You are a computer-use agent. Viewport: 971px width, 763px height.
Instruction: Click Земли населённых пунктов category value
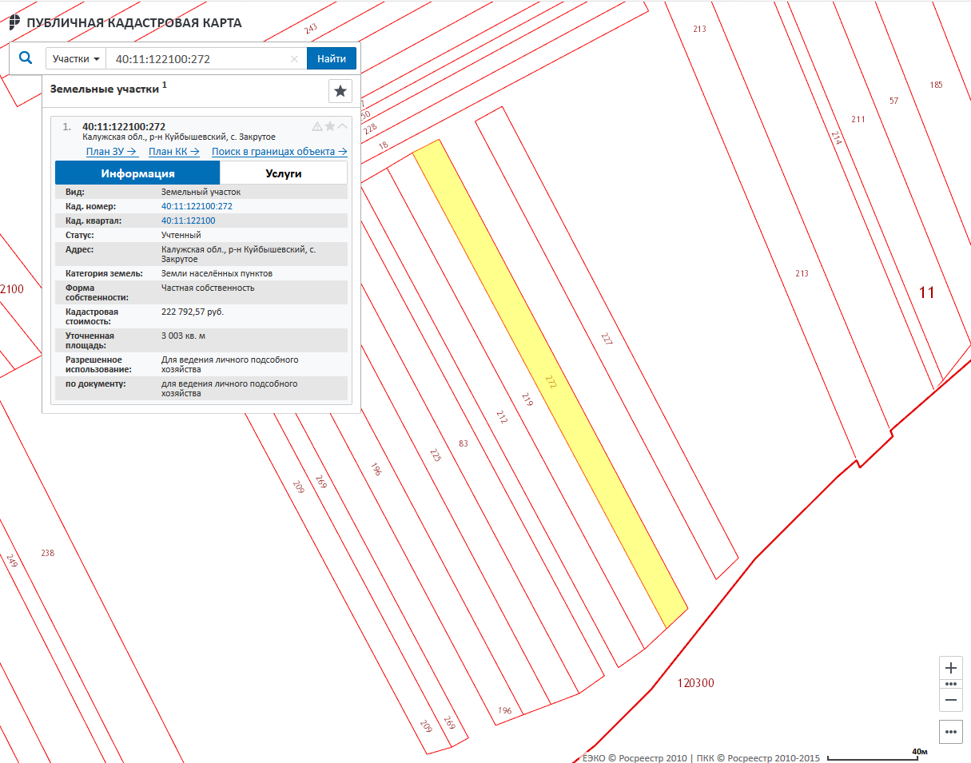coord(217,273)
